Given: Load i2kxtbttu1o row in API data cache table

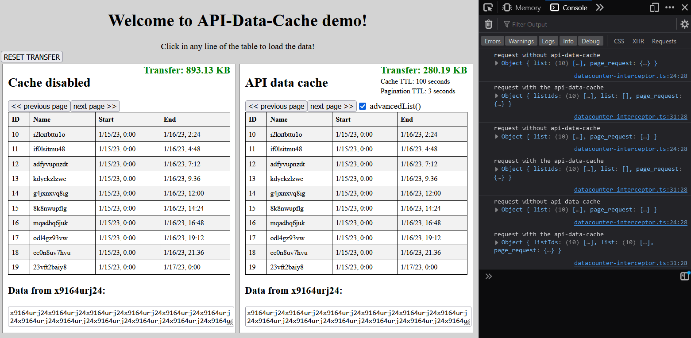Looking at the screenshot, I should (356, 134).
